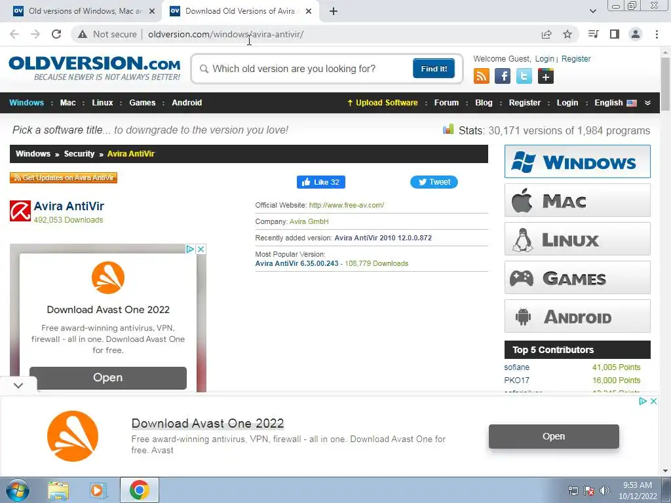The image size is (671, 503).
Task: Open the side panel icon in Chrome toolbar
Action: pyautogui.click(x=615, y=34)
